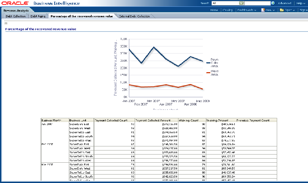
Task: Click the search go arrow icon
Action: (273, 3)
